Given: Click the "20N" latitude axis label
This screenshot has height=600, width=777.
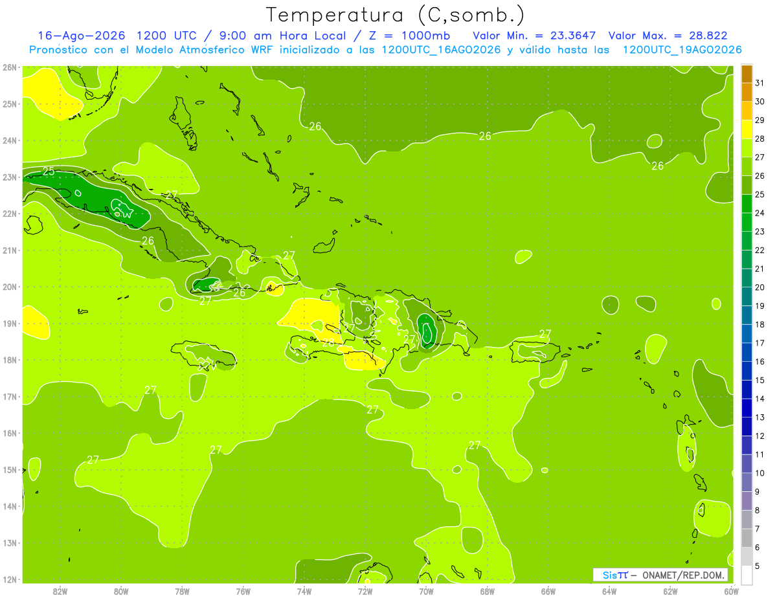Looking at the screenshot, I should 9,287.
